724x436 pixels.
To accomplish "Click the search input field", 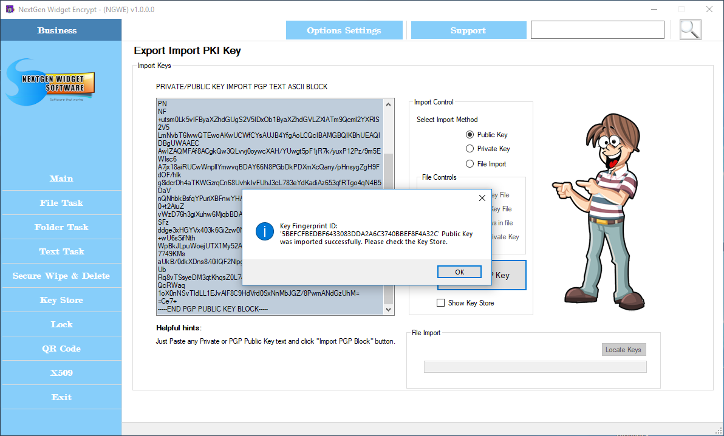I will click(598, 30).
